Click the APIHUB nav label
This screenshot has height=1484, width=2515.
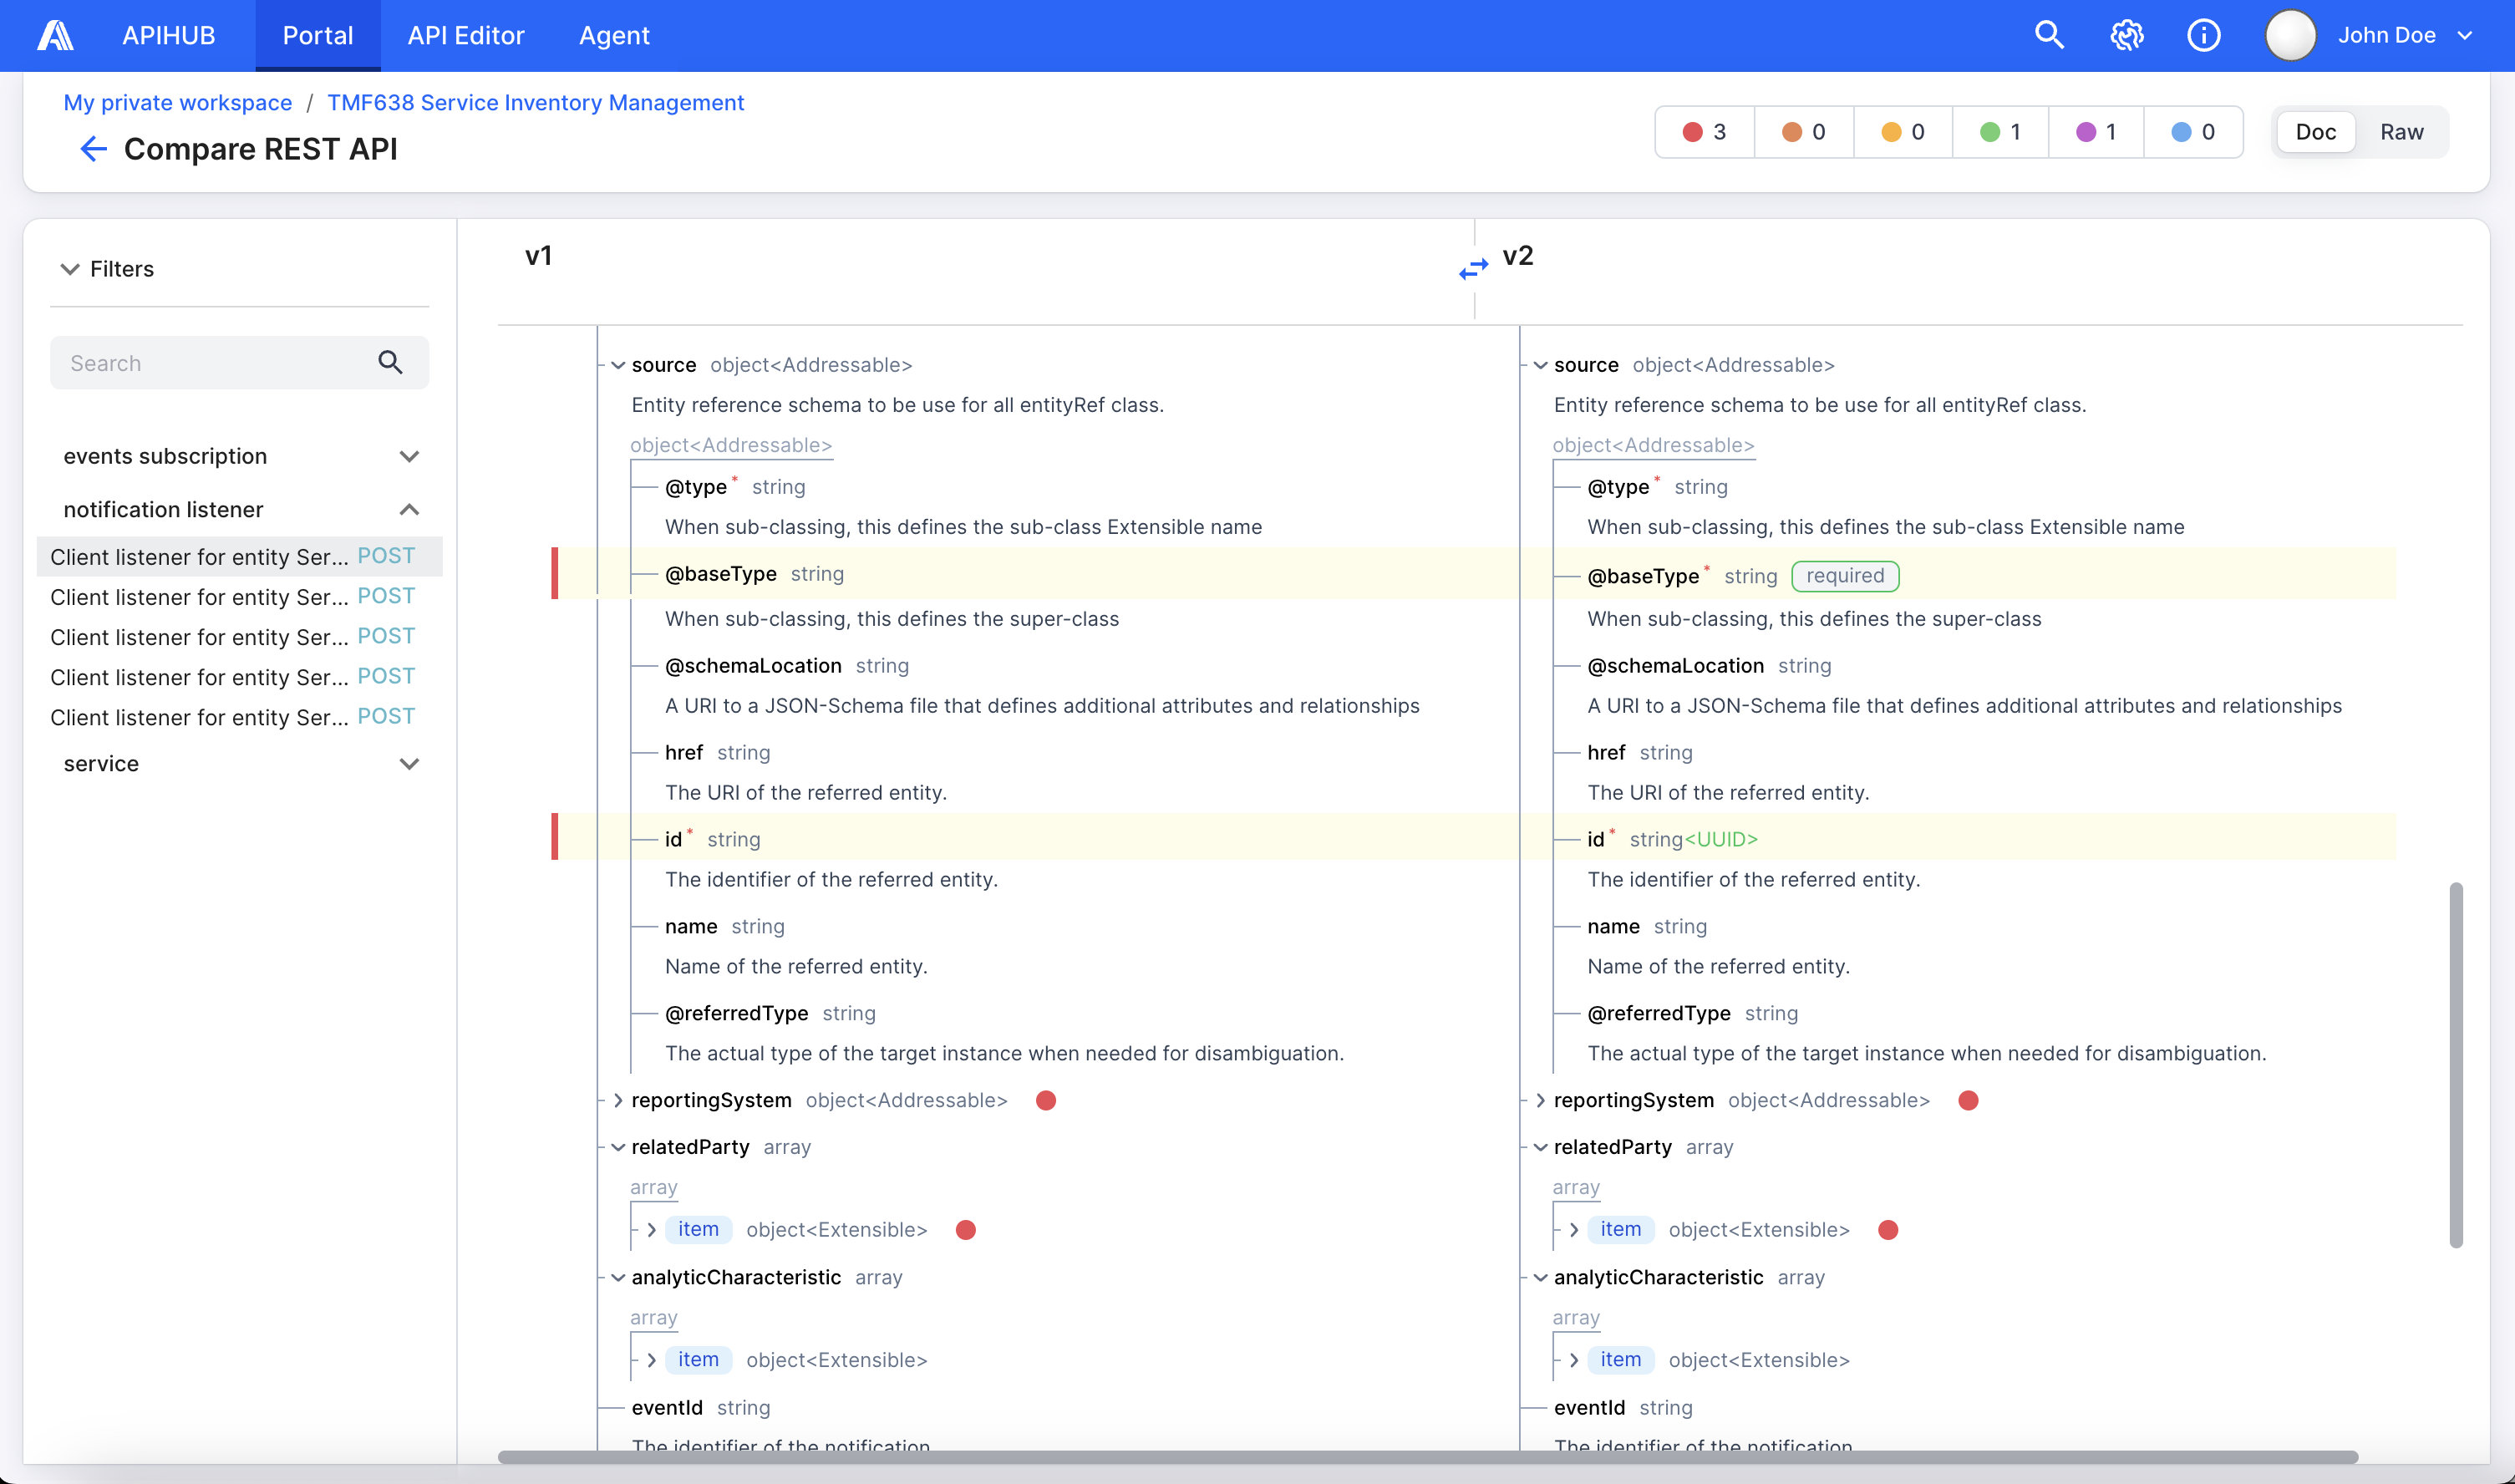169,35
